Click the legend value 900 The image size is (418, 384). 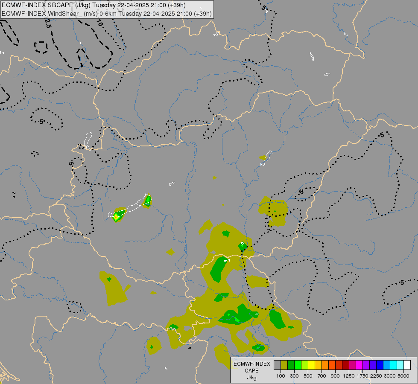pyautogui.click(x=335, y=376)
